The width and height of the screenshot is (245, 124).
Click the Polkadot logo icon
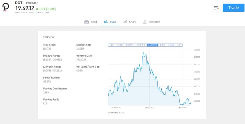6,7
